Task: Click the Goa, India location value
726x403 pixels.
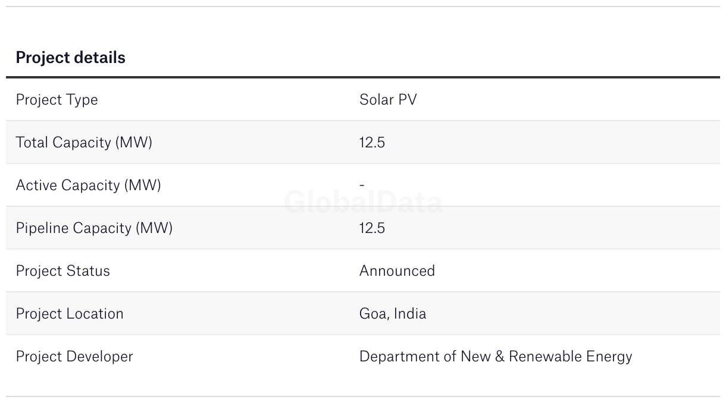Action: click(393, 314)
